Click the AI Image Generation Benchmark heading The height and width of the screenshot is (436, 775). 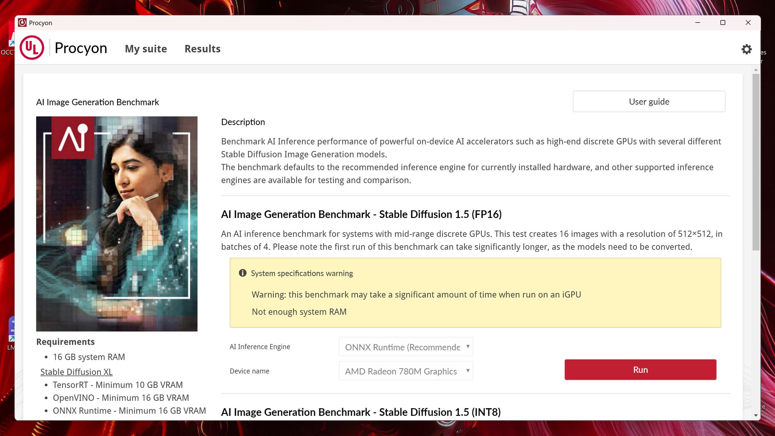pyautogui.click(x=97, y=102)
